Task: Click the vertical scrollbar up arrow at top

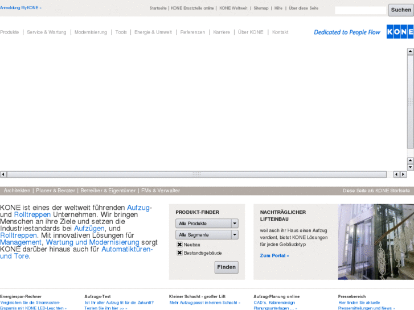Action: click(410, 51)
